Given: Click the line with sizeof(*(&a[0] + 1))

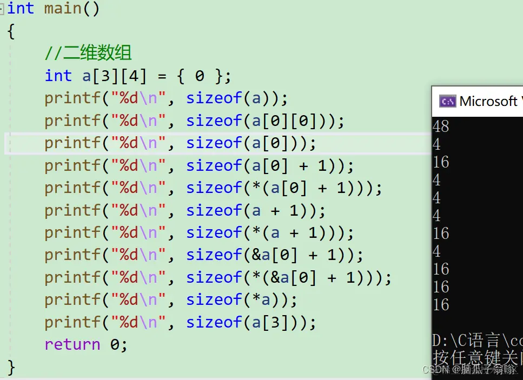Looking at the screenshot, I should click(x=218, y=278).
